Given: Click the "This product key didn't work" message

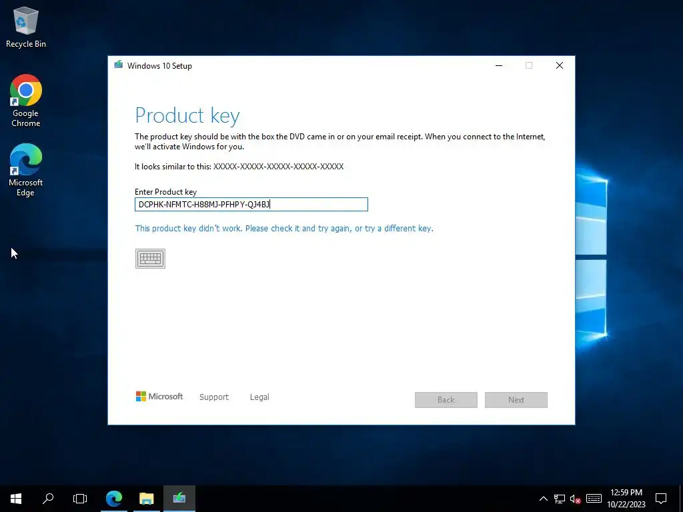Looking at the screenshot, I should [x=284, y=229].
